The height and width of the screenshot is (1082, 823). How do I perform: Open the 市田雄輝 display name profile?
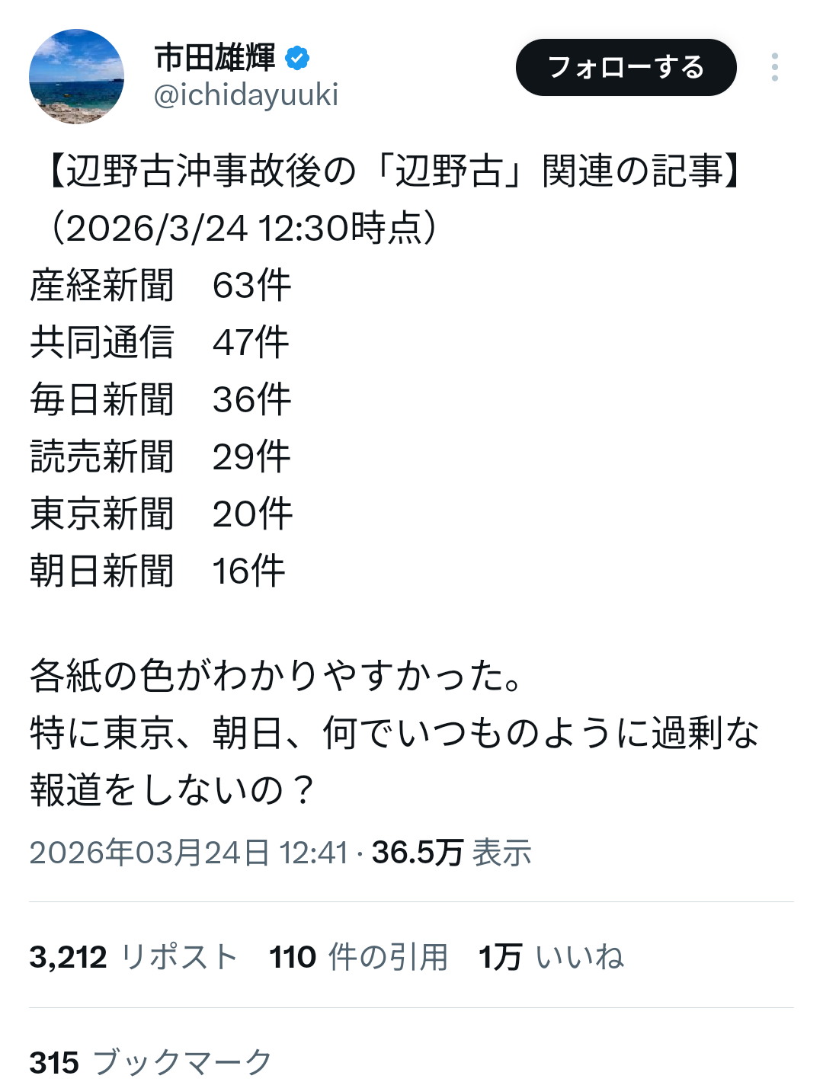click(x=215, y=57)
